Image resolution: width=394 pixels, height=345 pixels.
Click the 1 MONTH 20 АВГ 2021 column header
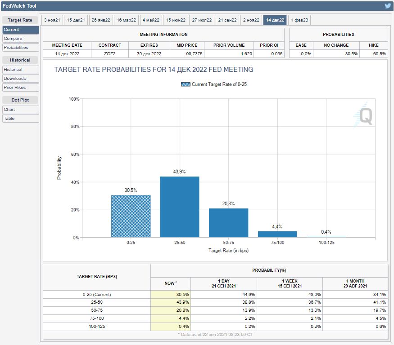[355, 283]
